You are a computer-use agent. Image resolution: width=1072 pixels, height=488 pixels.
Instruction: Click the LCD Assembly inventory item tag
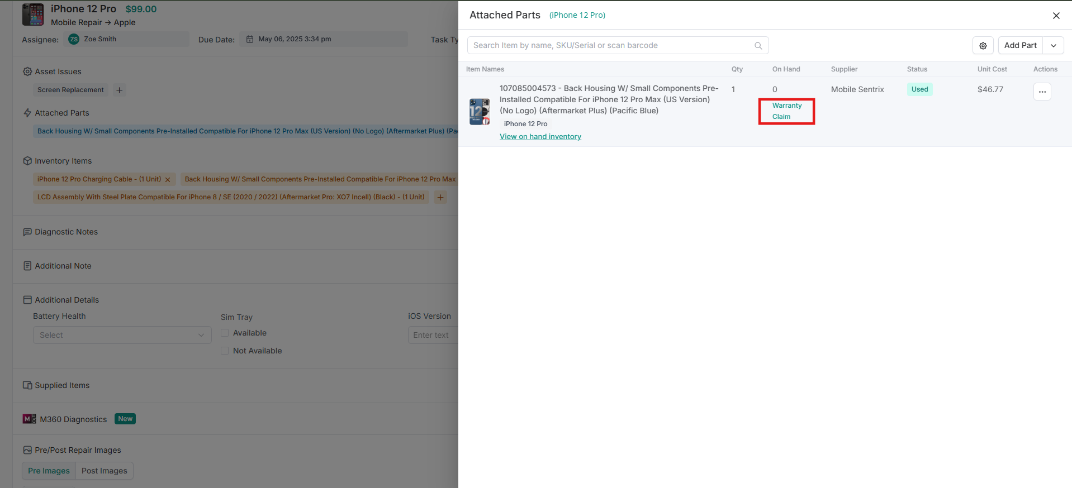[231, 197]
